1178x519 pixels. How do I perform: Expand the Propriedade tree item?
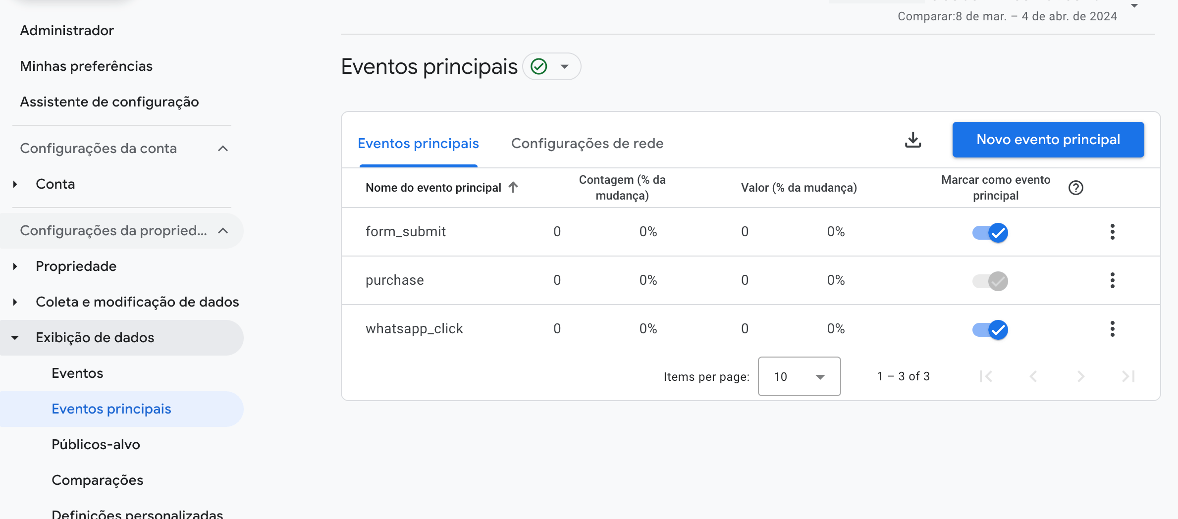(x=15, y=266)
